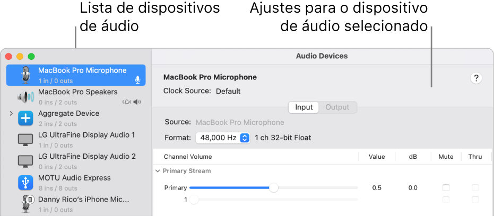Click the MacBook Pro Speakers icon
Image resolution: width=494 pixels, height=217 pixels.
coord(25,97)
